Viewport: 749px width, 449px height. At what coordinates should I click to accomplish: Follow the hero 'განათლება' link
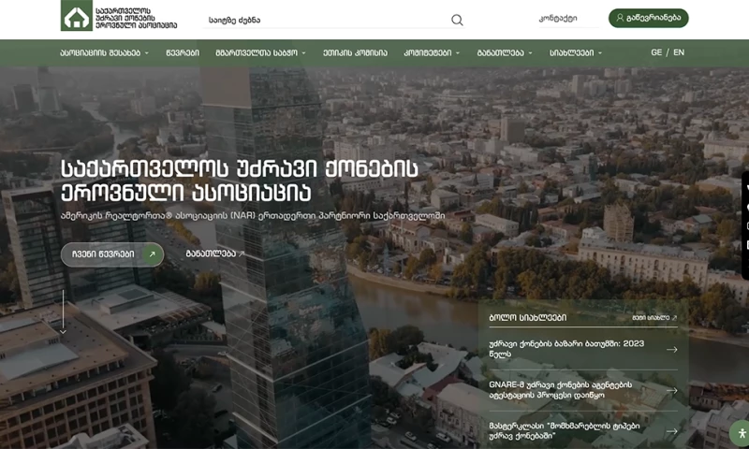[215, 253]
